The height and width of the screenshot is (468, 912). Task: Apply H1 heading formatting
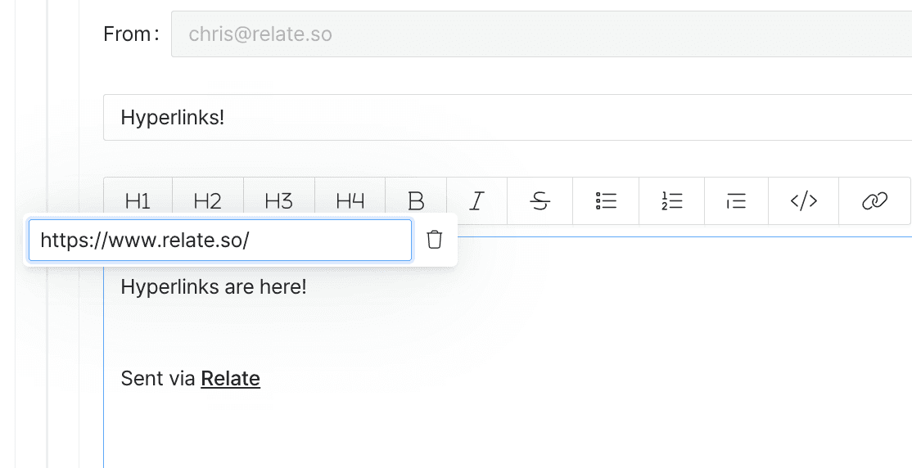click(138, 201)
